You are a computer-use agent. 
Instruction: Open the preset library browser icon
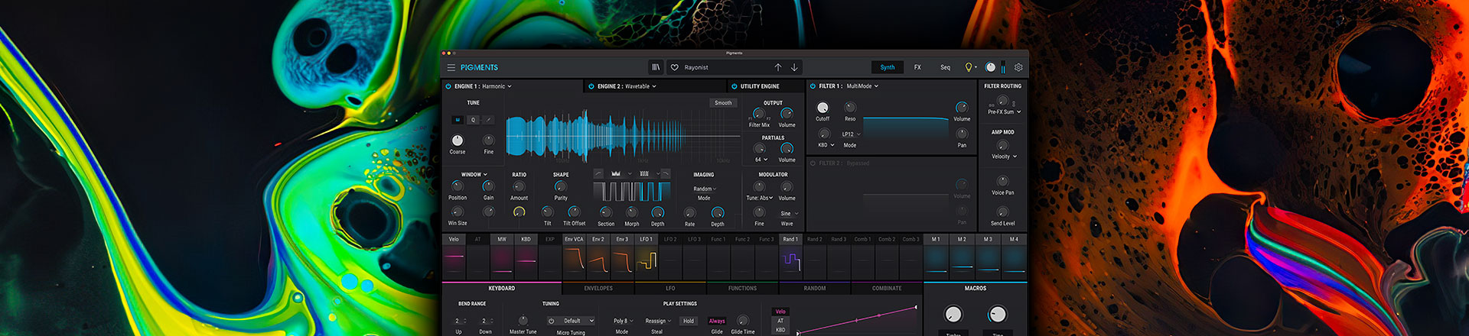pos(656,67)
